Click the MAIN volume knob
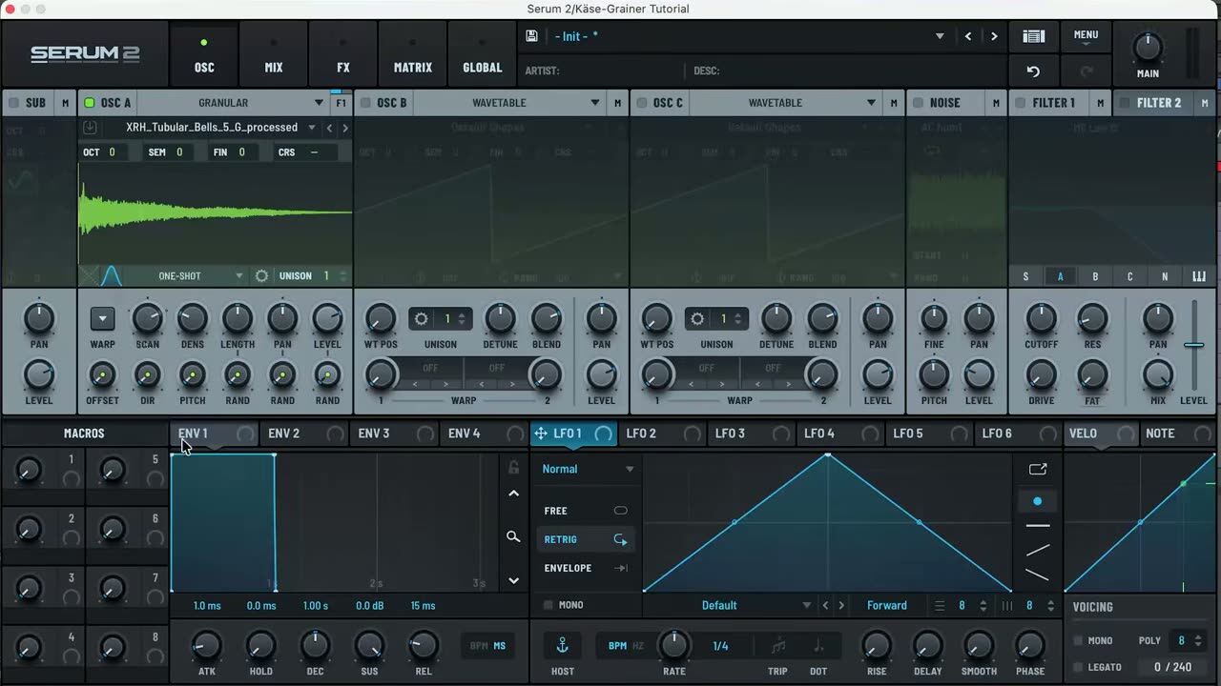The width and height of the screenshot is (1221, 686). [1148, 48]
